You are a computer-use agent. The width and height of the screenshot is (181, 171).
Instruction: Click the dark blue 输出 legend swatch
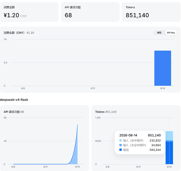click(120, 150)
